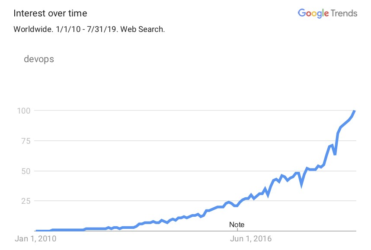Click the flat line start at 2010
The height and width of the screenshot is (250, 371).
click(42, 230)
